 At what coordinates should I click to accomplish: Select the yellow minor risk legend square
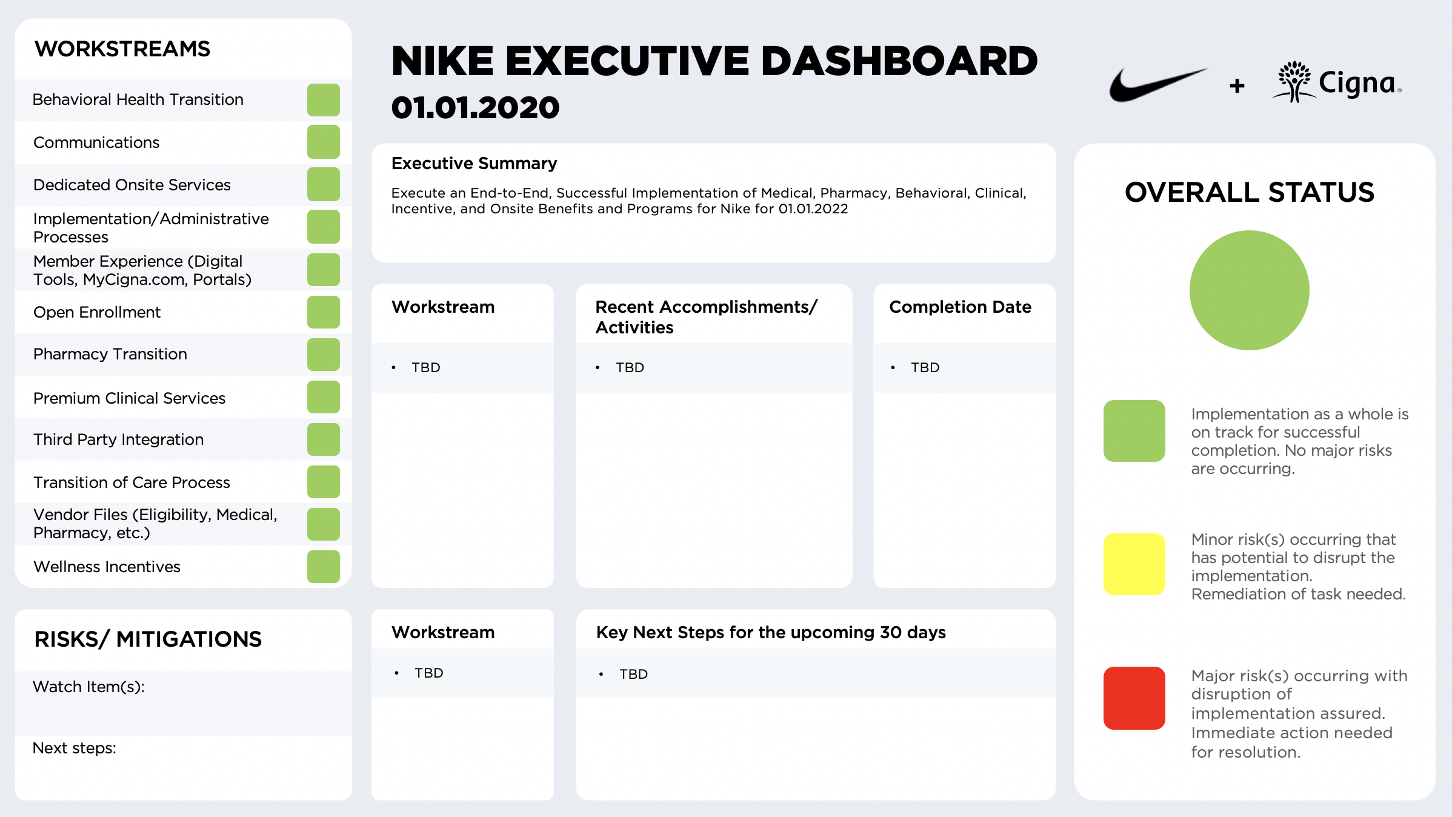pyautogui.click(x=1134, y=564)
